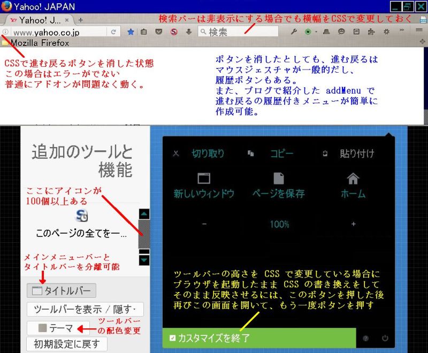This screenshot has height=353, width=428.
Task: Click the smiley face toolbar icon
Action: click(x=341, y=32)
